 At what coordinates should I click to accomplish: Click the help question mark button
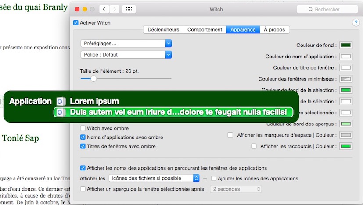(356, 23)
